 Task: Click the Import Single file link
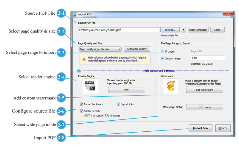tap(170, 35)
